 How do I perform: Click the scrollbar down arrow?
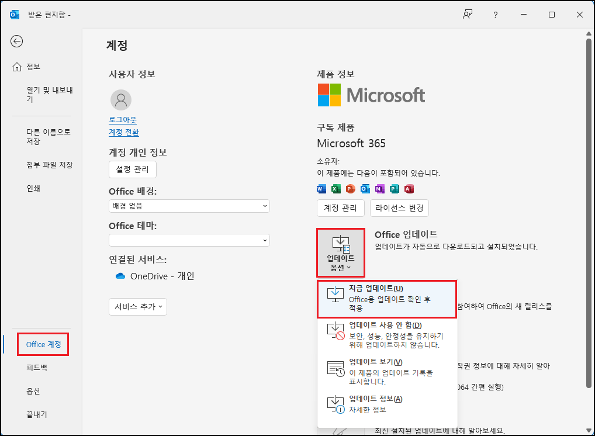tap(589, 430)
